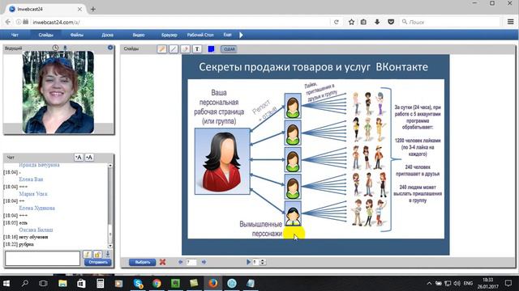Click the Firefox address bar
The image size is (519, 291).
[x=172, y=22]
